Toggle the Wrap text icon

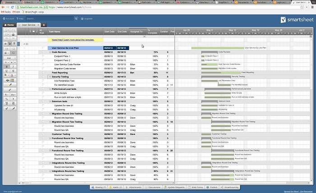coord(13,53)
